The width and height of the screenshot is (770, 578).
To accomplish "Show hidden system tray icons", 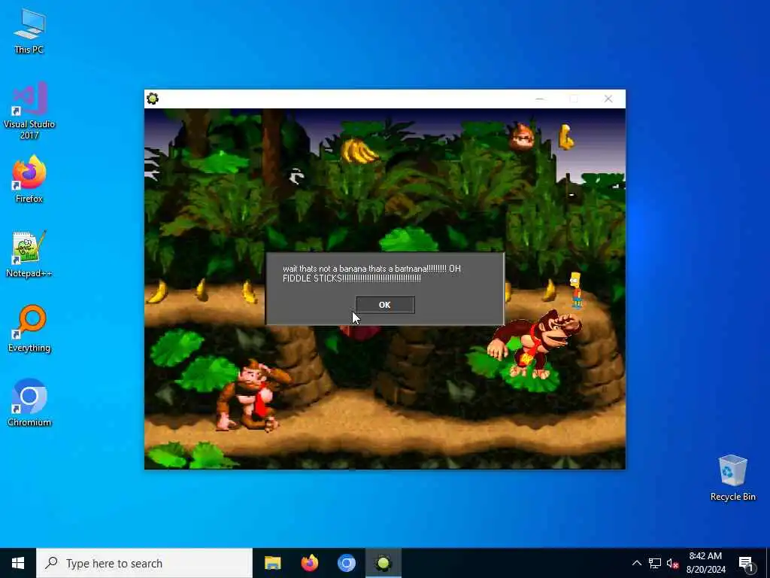I will (636, 563).
